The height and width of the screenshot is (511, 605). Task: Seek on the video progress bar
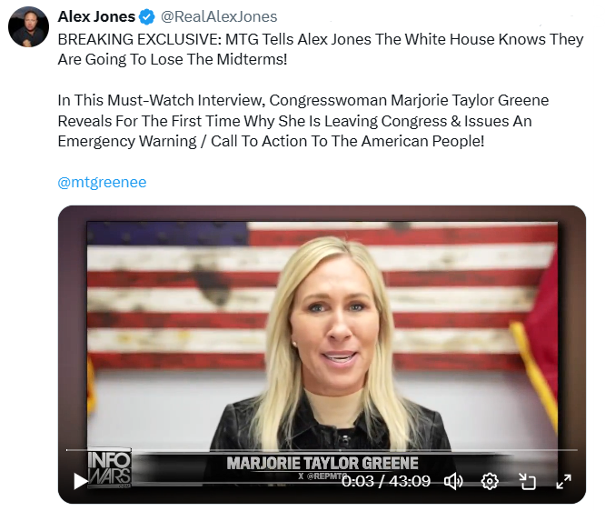pyautogui.click(x=322, y=450)
